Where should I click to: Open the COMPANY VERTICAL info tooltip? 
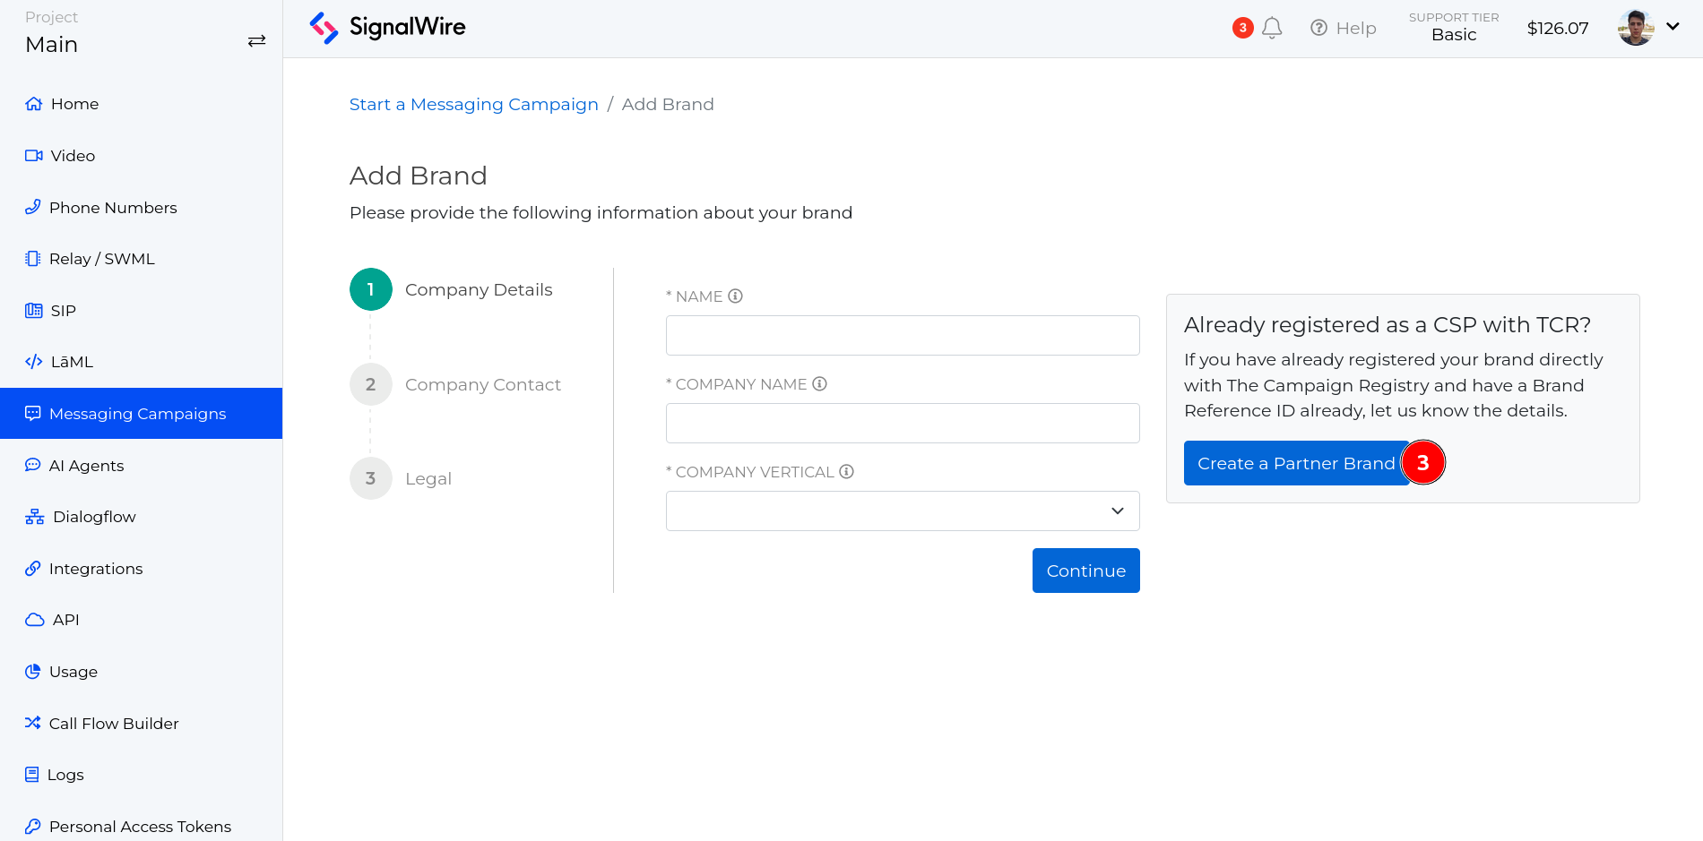846,471
